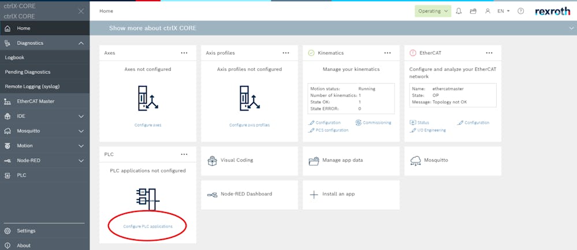This screenshot has width=577, height=250.
Task: Click the Visual Coding gear-box icon
Action: pos(213,161)
